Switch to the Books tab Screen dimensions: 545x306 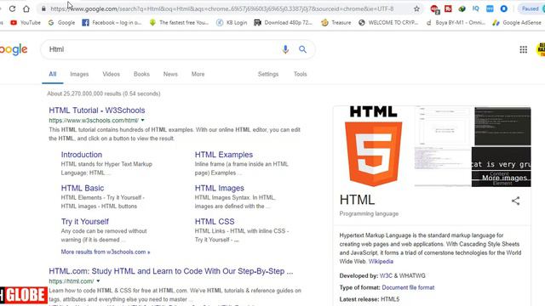tap(141, 74)
